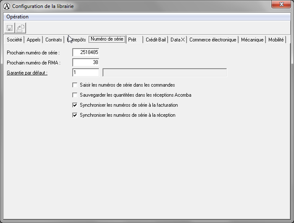Click the Save diskette toolbar icon

9,28
